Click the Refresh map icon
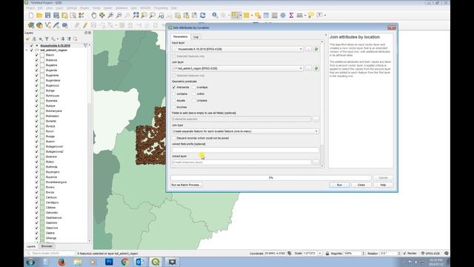 coord(203,15)
